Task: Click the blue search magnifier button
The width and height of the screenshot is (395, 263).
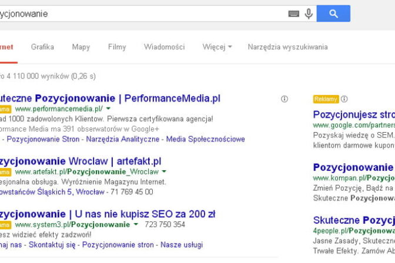Action: (x=333, y=14)
